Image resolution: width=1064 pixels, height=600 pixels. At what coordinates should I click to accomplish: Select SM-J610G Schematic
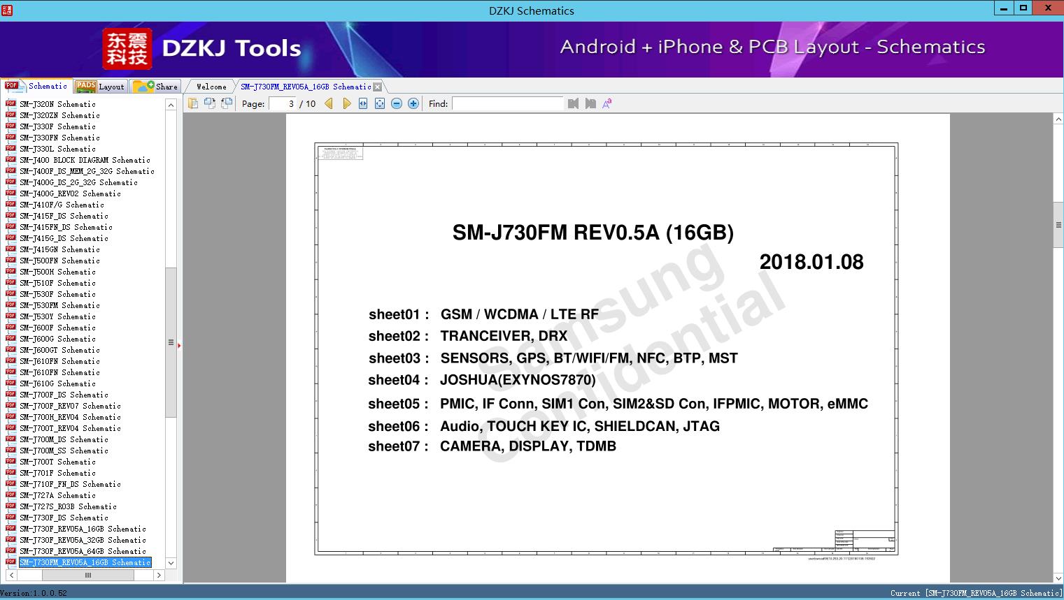[58, 383]
